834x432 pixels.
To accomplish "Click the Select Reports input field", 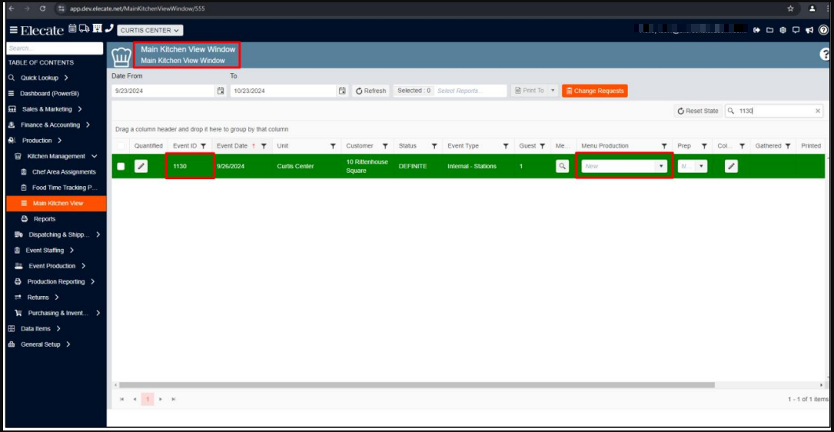I will (x=470, y=91).
